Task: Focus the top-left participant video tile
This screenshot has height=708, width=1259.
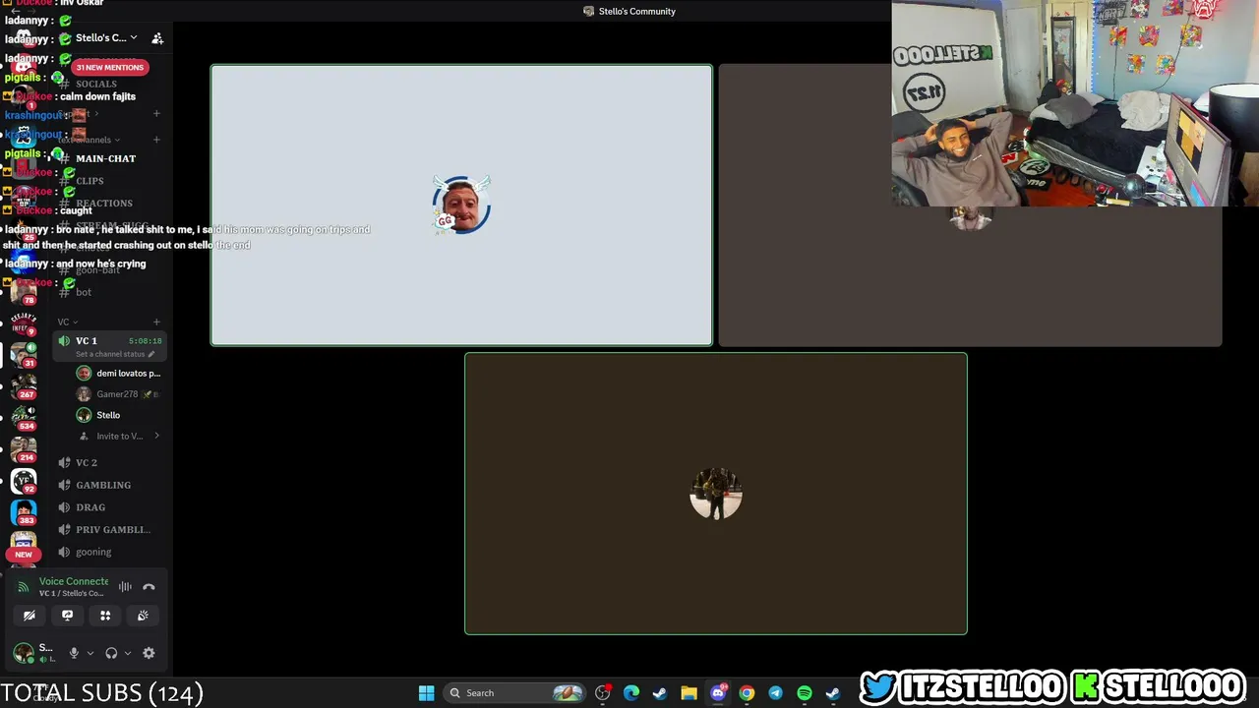Action: (461, 206)
